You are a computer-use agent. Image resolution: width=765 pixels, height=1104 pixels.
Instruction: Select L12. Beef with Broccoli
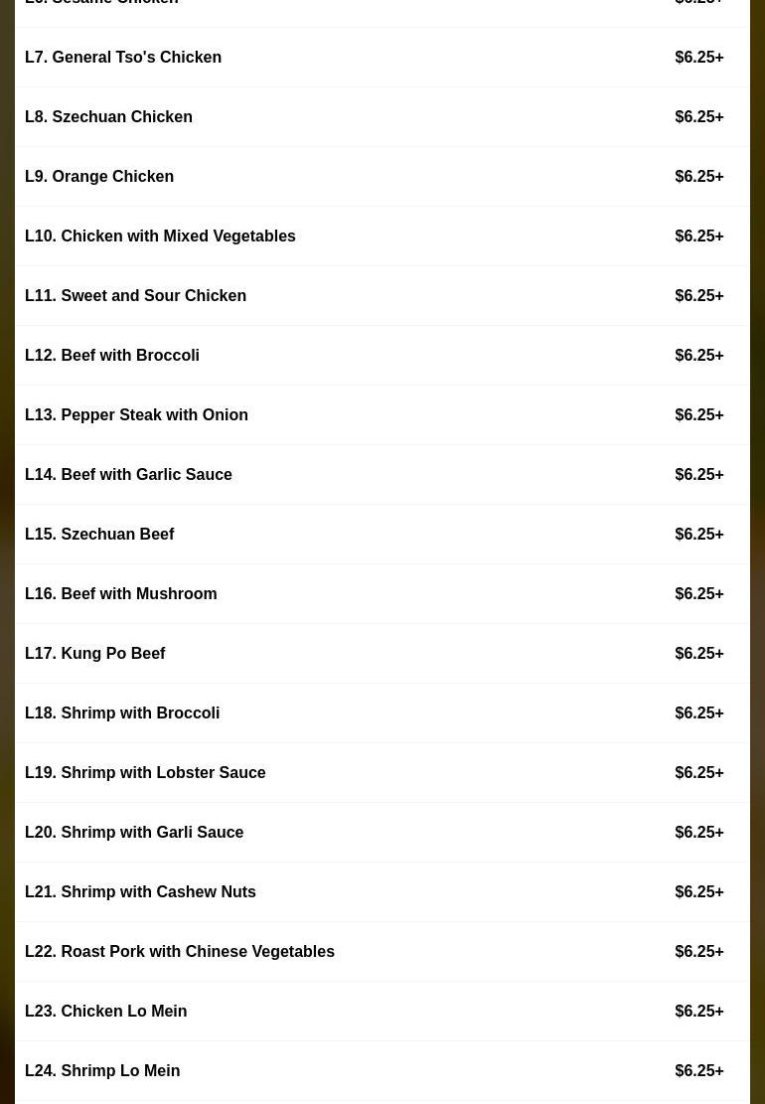(x=112, y=356)
